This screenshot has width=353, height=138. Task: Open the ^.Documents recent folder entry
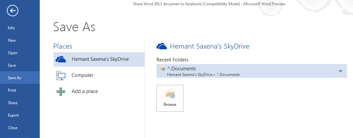pos(252,71)
